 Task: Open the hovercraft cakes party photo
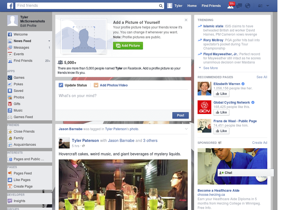tap(123, 185)
